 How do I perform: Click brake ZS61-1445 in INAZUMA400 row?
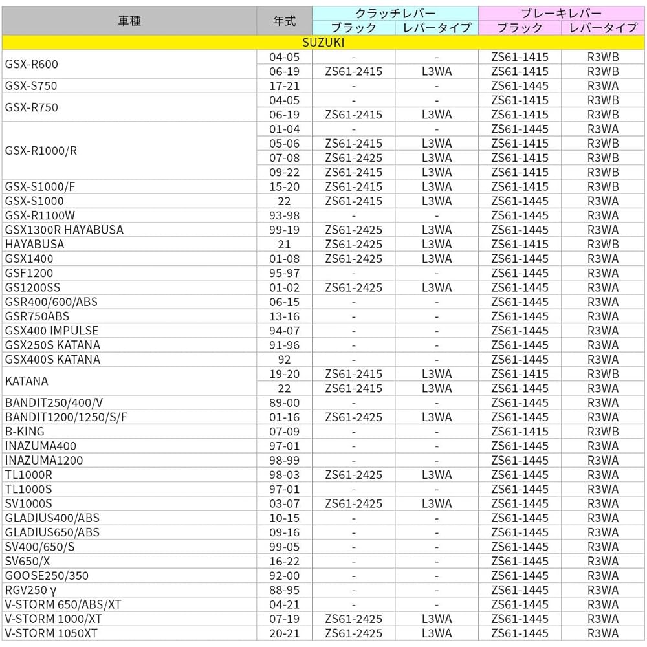[520, 446]
